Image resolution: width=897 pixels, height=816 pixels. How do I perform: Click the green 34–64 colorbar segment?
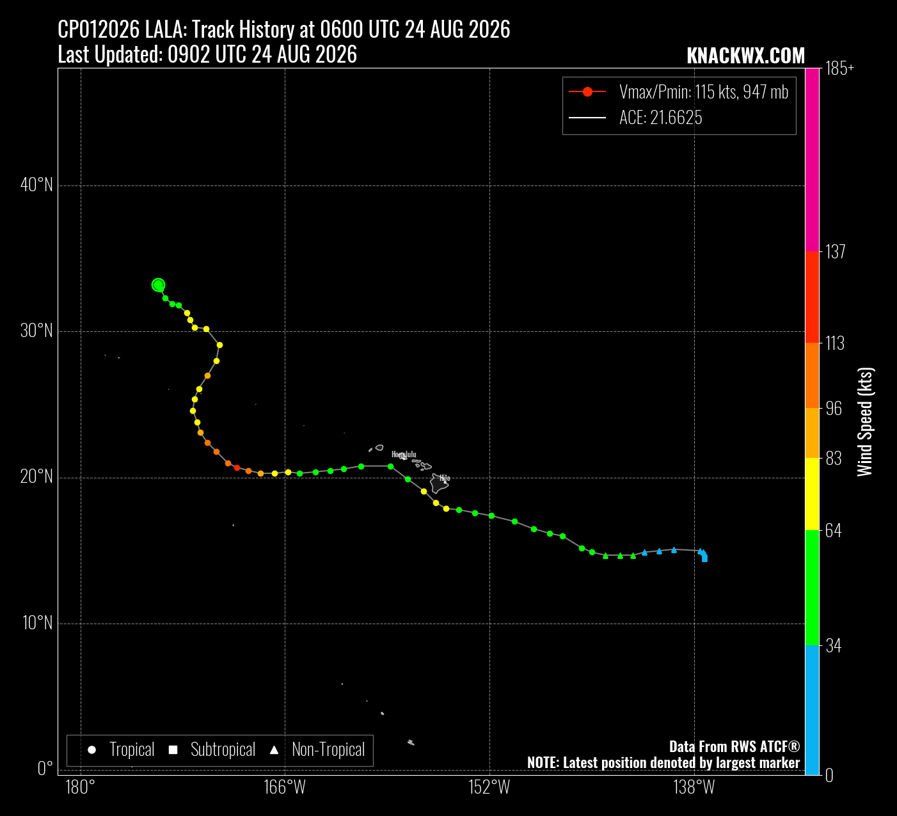click(x=812, y=588)
